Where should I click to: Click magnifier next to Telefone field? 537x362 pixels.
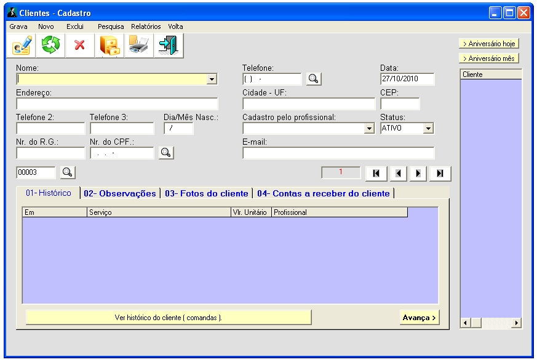click(314, 79)
